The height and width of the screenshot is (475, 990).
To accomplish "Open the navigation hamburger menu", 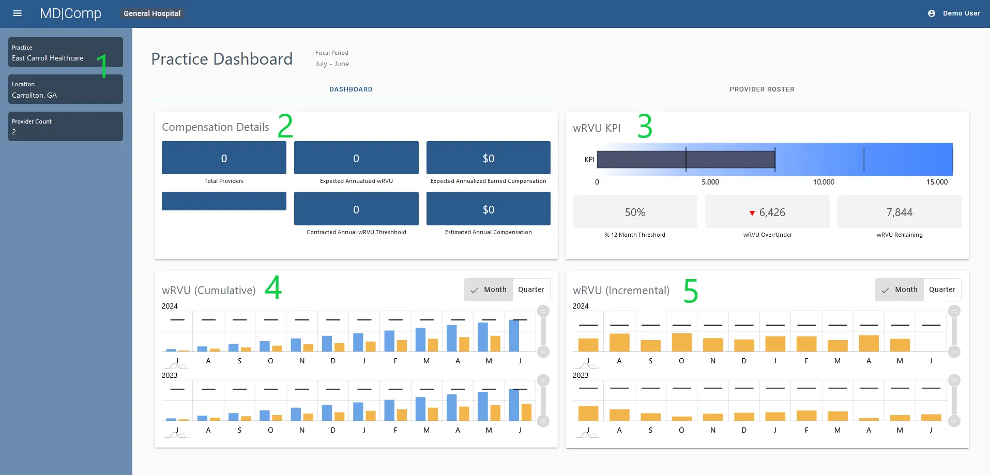I will point(17,13).
